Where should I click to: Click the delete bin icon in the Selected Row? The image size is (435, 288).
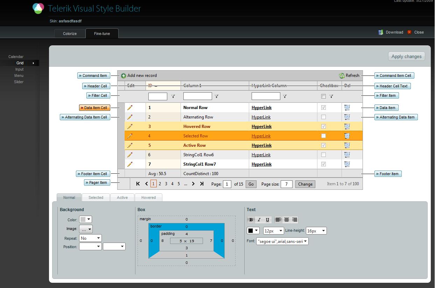click(347, 136)
